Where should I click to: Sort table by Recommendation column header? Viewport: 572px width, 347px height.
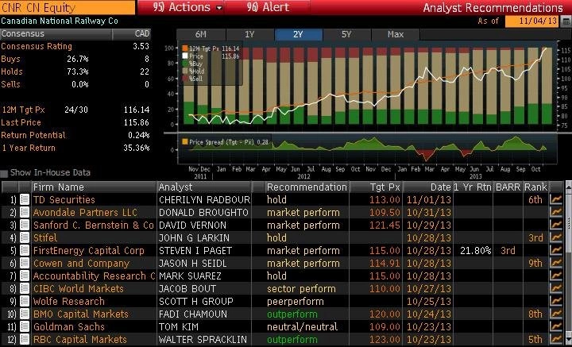click(x=307, y=187)
